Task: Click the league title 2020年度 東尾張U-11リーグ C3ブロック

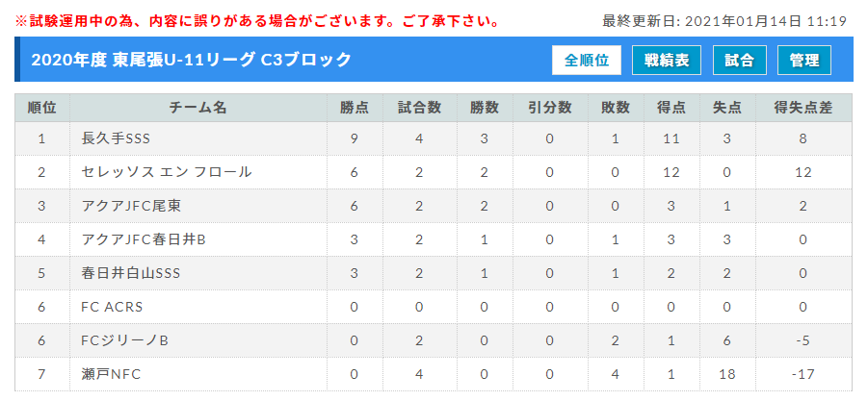Action: [x=192, y=60]
